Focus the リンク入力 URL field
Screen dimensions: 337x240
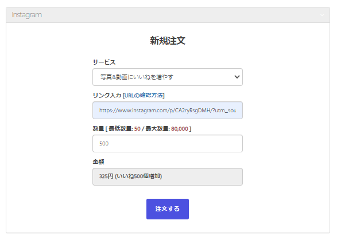click(x=168, y=110)
